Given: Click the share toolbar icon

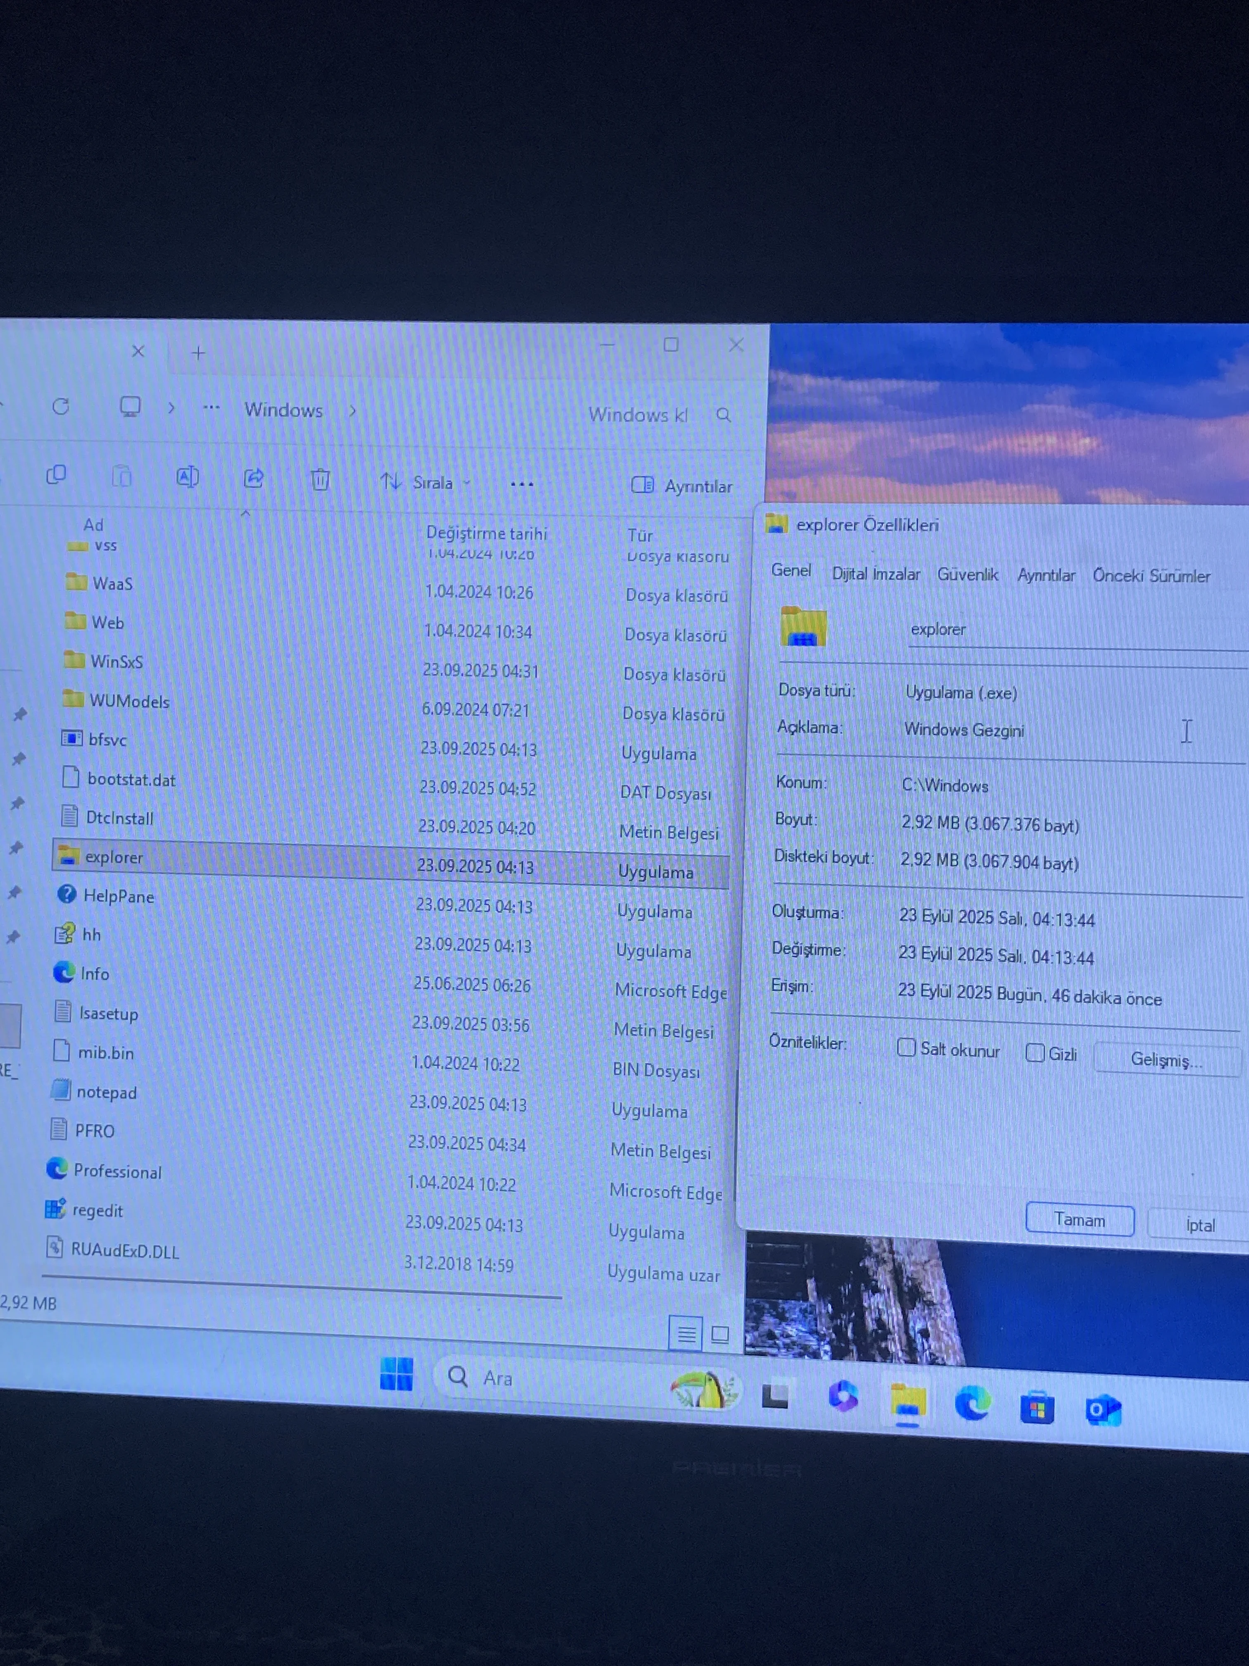Looking at the screenshot, I should click(x=254, y=478).
